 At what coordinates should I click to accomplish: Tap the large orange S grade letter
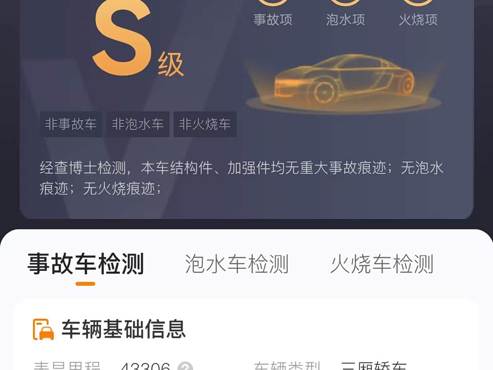point(122,38)
